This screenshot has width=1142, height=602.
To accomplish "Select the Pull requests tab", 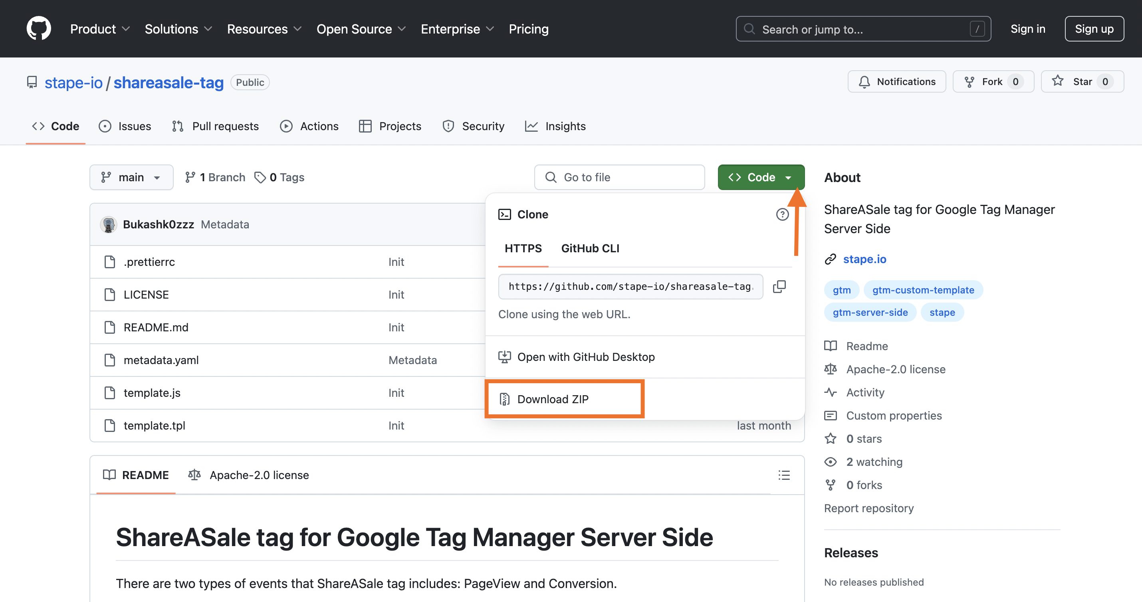I will tap(225, 126).
